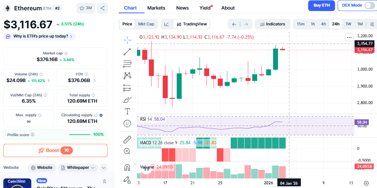
Task: Add Ethereum to watchlist with star
Action: (x=85, y=8)
